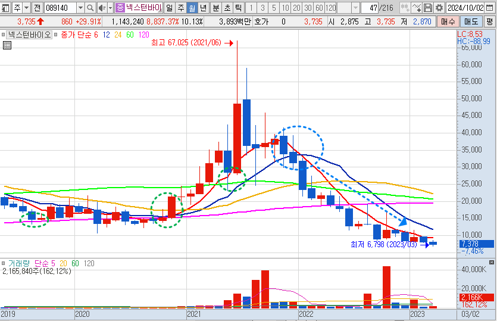Click the 최고 67,025 (2021/06) high label
Viewport: 497px width, 321px height.
186,42
